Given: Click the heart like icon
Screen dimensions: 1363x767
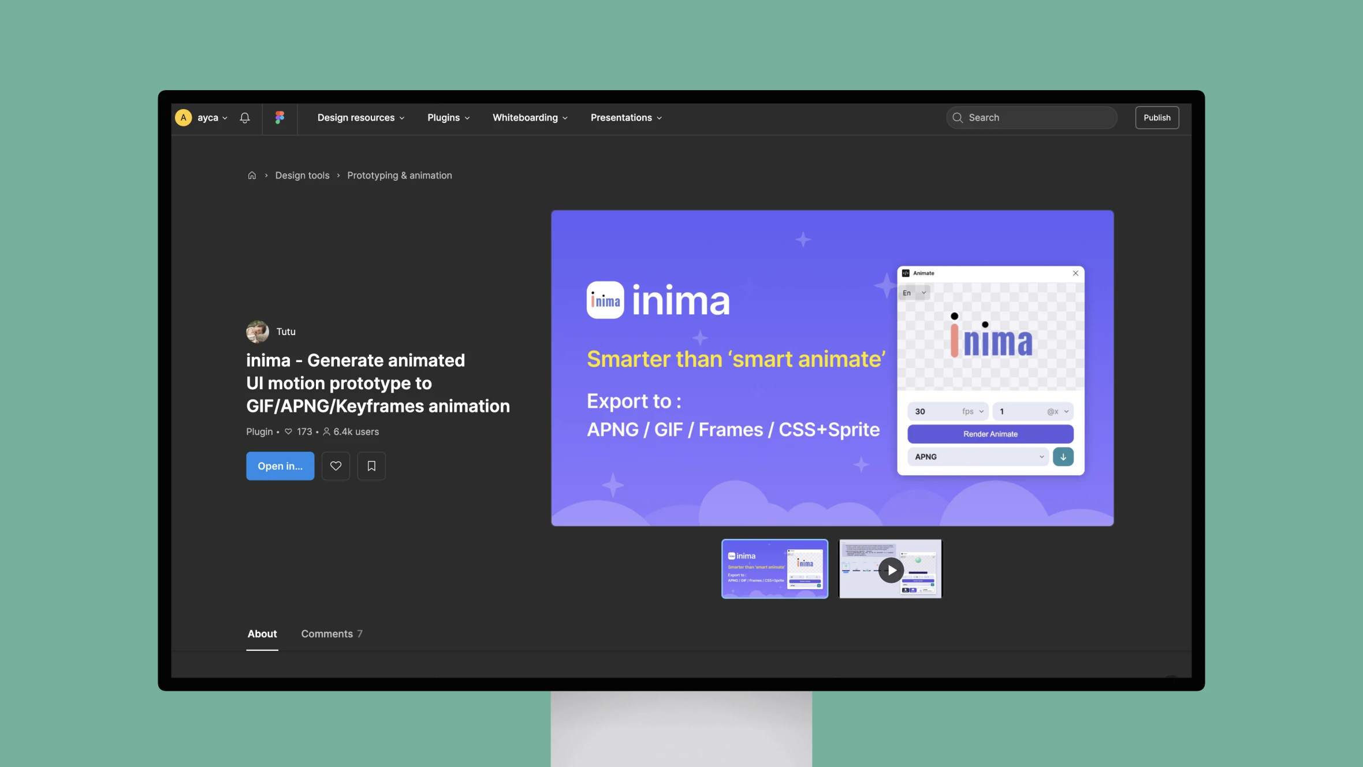Looking at the screenshot, I should pyautogui.click(x=335, y=466).
